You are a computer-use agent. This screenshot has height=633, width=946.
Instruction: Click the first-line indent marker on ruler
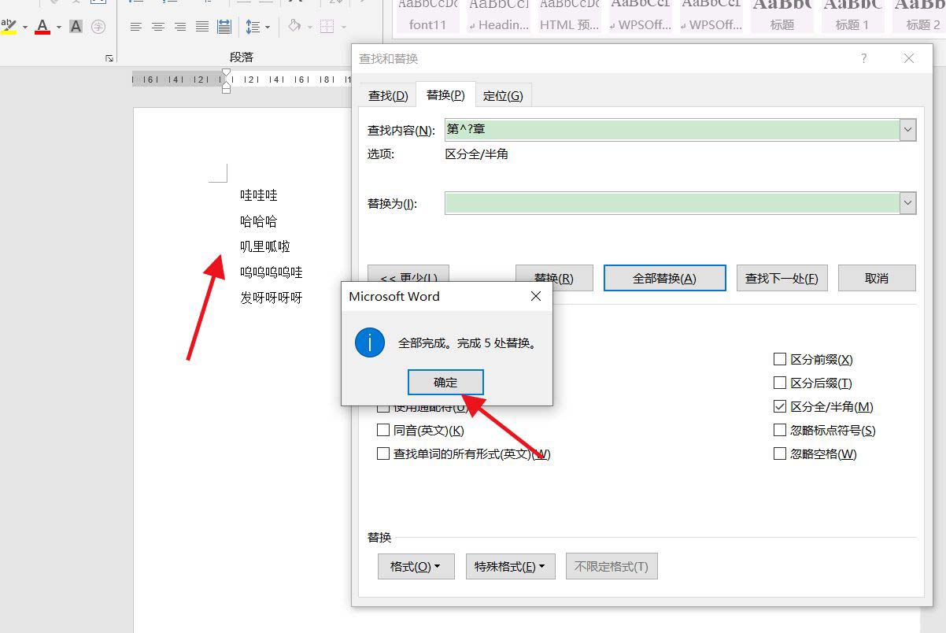pyautogui.click(x=227, y=73)
